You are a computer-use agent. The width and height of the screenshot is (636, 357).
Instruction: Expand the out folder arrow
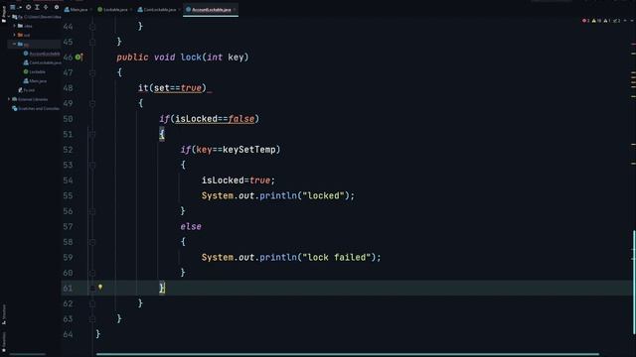[15, 35]
